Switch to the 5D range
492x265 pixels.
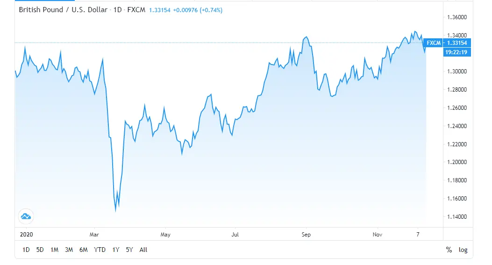click(40, 250)
